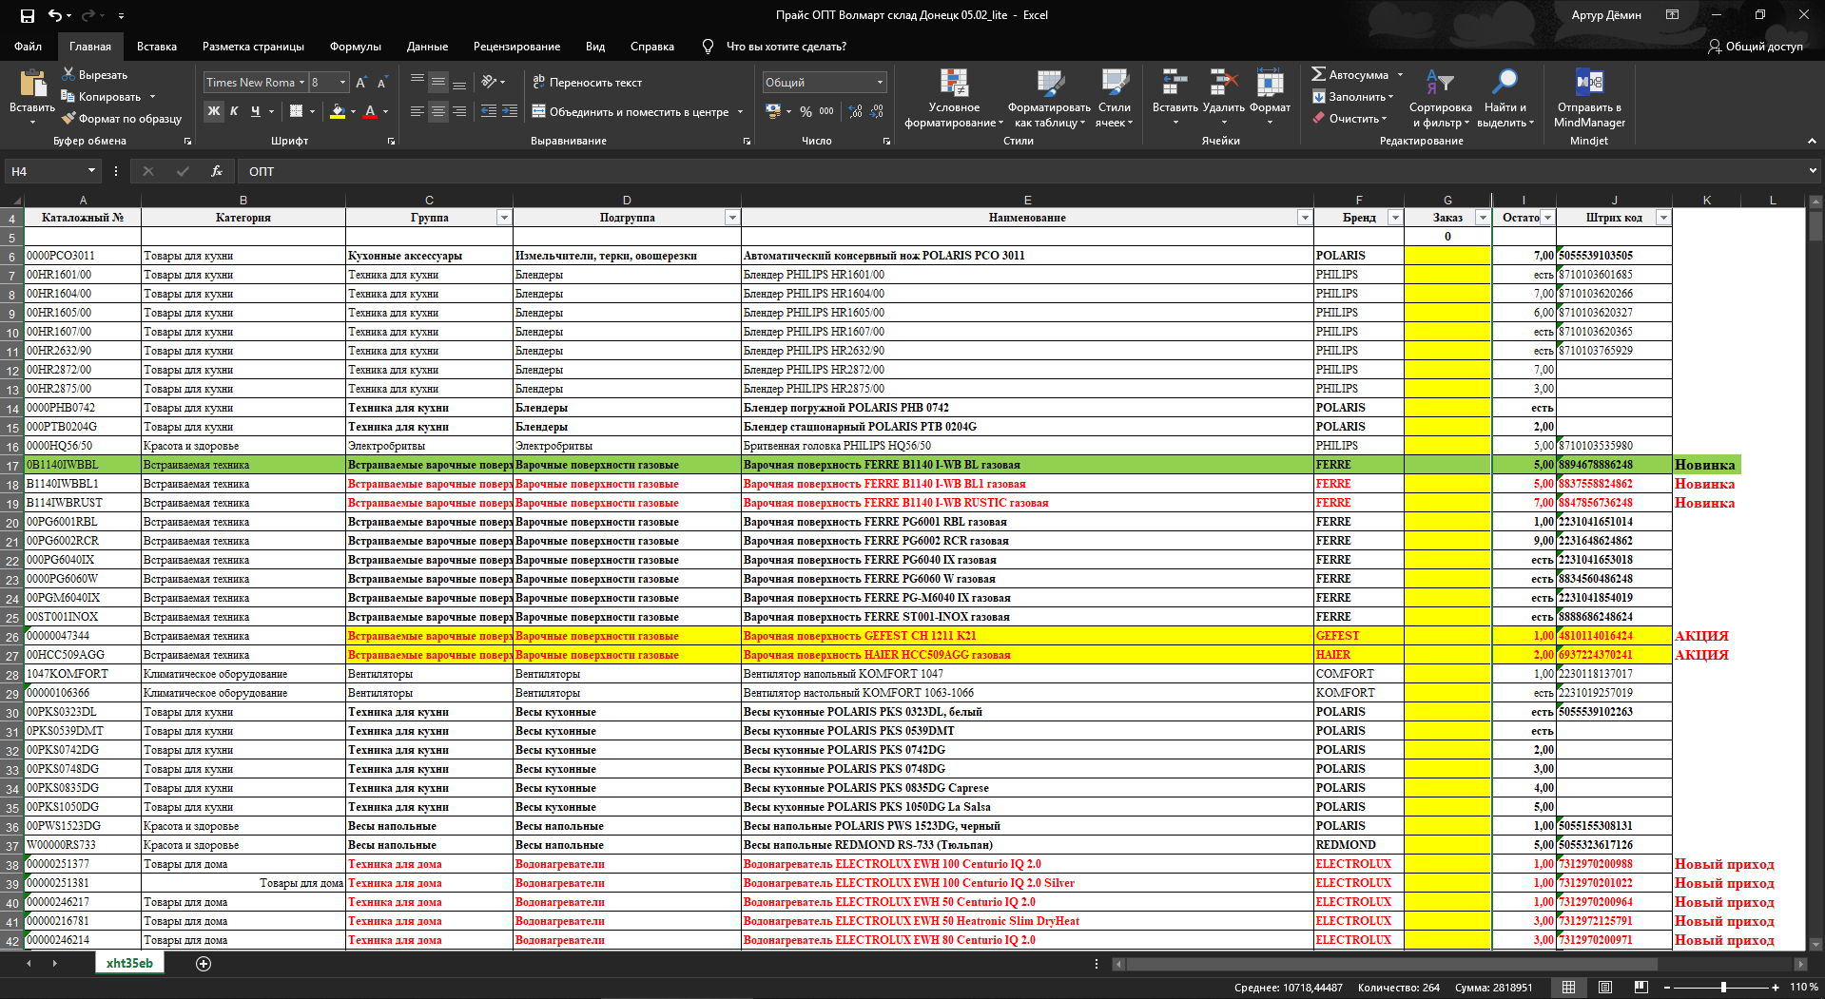
Task: Select the xht35eb sheet tab
Action: pyautogui.click(x=129, y=963)
